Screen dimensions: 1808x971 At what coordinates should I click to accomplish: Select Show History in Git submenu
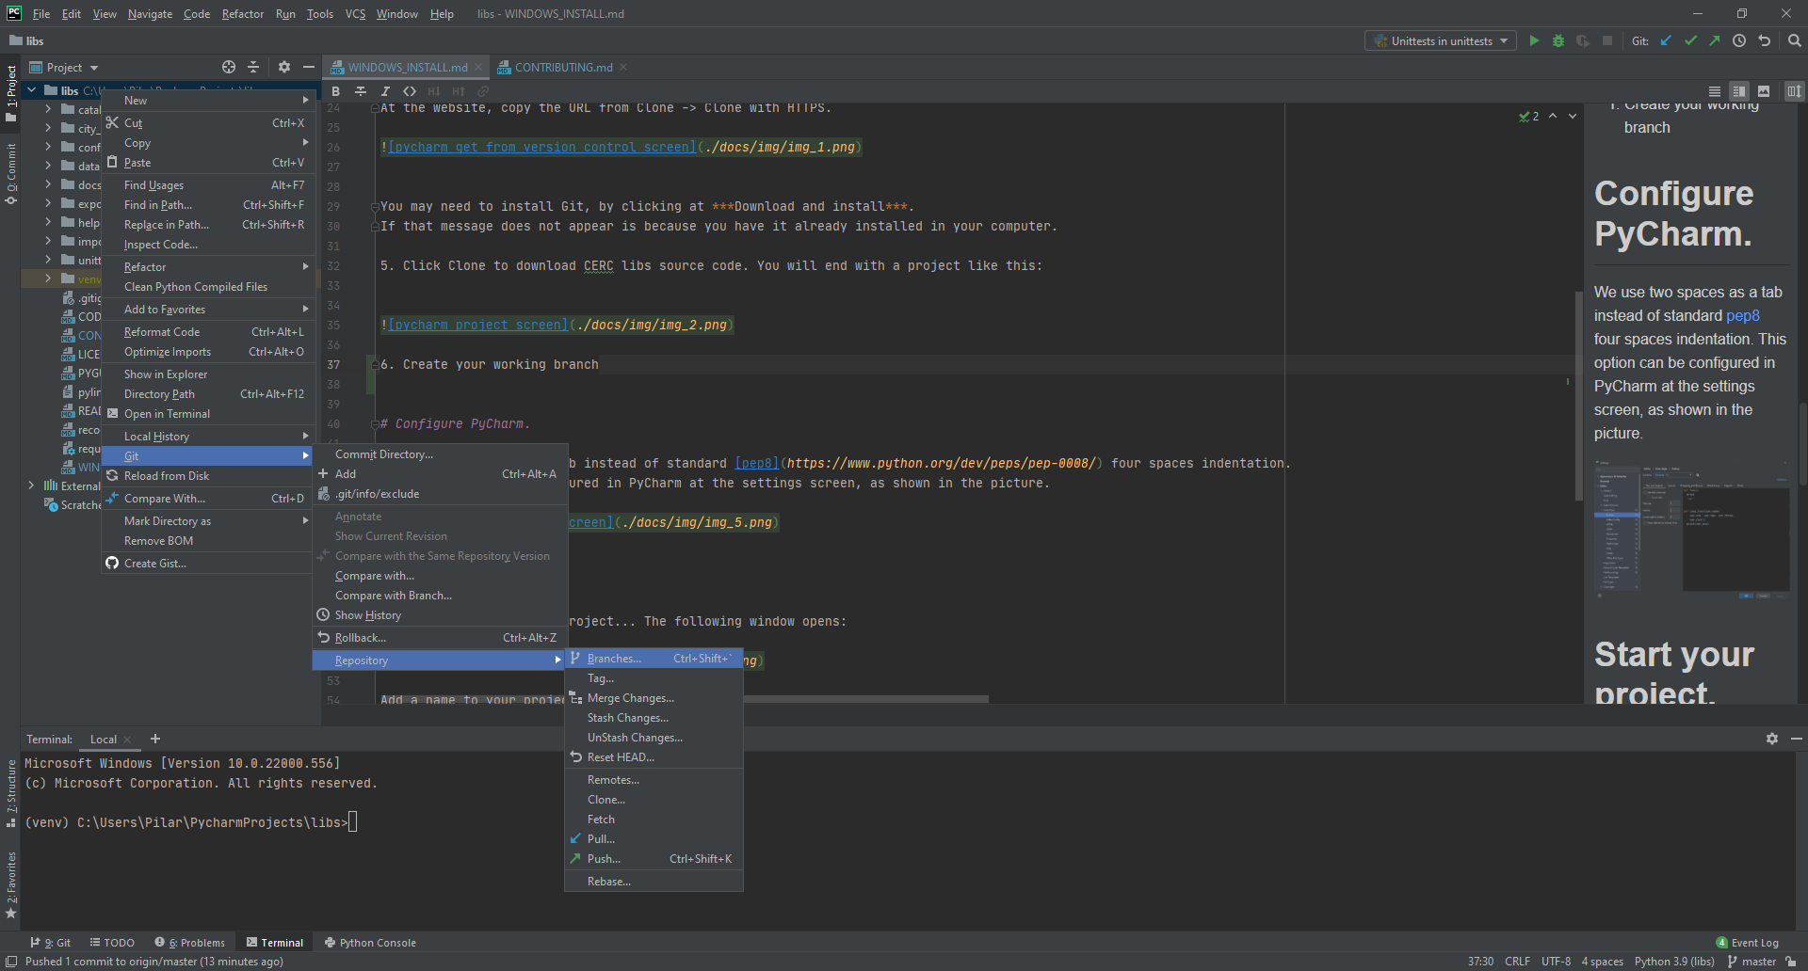(440, 614)
